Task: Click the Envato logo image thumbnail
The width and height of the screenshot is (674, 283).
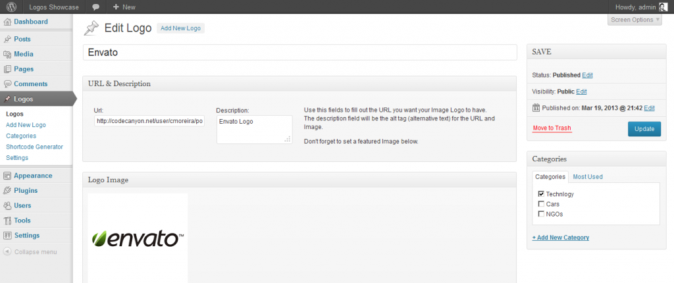Action: click(x=138, y=238)
